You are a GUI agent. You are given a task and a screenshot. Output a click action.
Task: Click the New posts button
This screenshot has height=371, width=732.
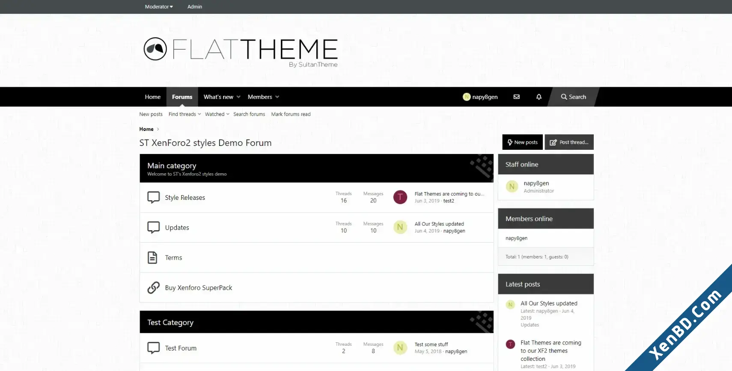522,142
